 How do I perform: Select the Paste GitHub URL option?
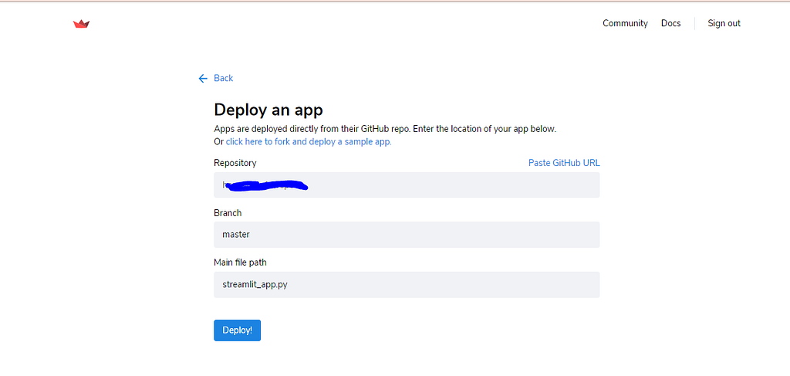(x=564, y=163)
